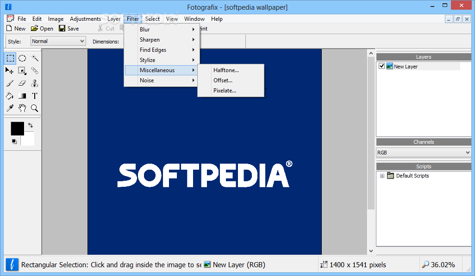
Task: Click the canvas vertical scrollbar up arrow
Action: point(371,53)
